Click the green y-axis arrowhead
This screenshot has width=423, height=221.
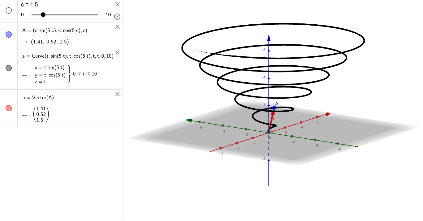(x=188, y=120)
